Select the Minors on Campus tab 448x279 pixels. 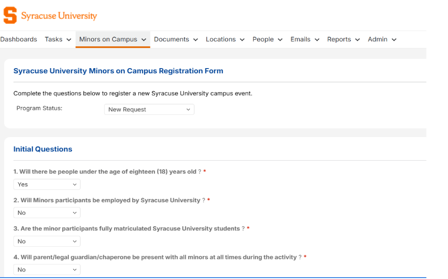tap(108, 39)
